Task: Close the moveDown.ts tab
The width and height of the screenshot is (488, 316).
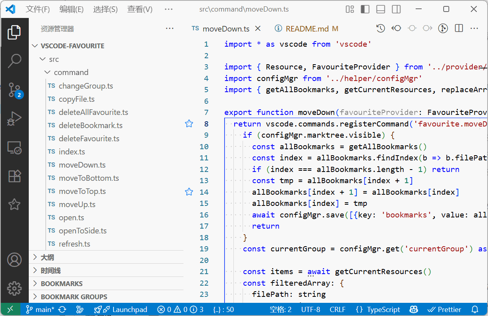Action: (x=258, y=28)
